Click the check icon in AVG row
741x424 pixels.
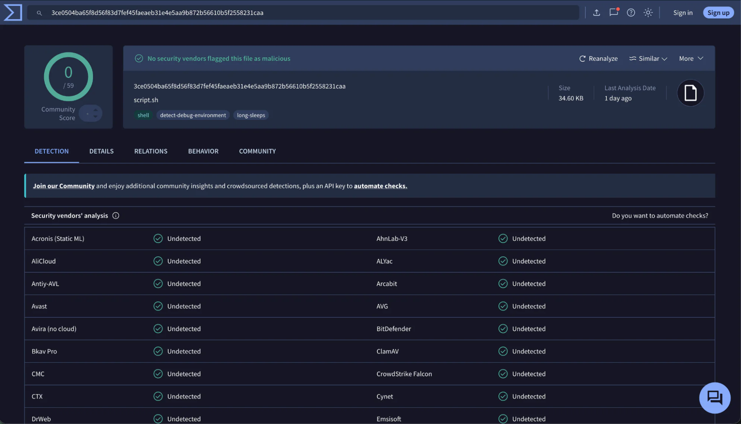click(x=503, y=306)
